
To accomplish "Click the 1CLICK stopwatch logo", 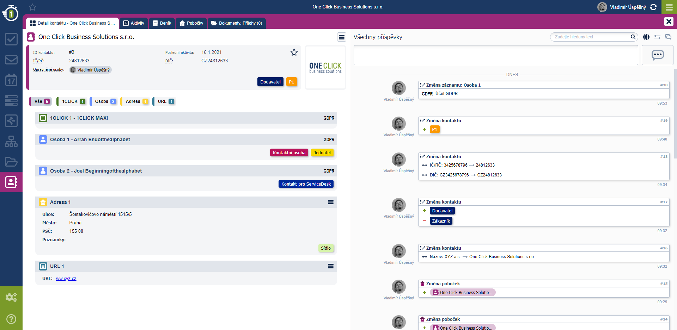I will coord(11,13).
